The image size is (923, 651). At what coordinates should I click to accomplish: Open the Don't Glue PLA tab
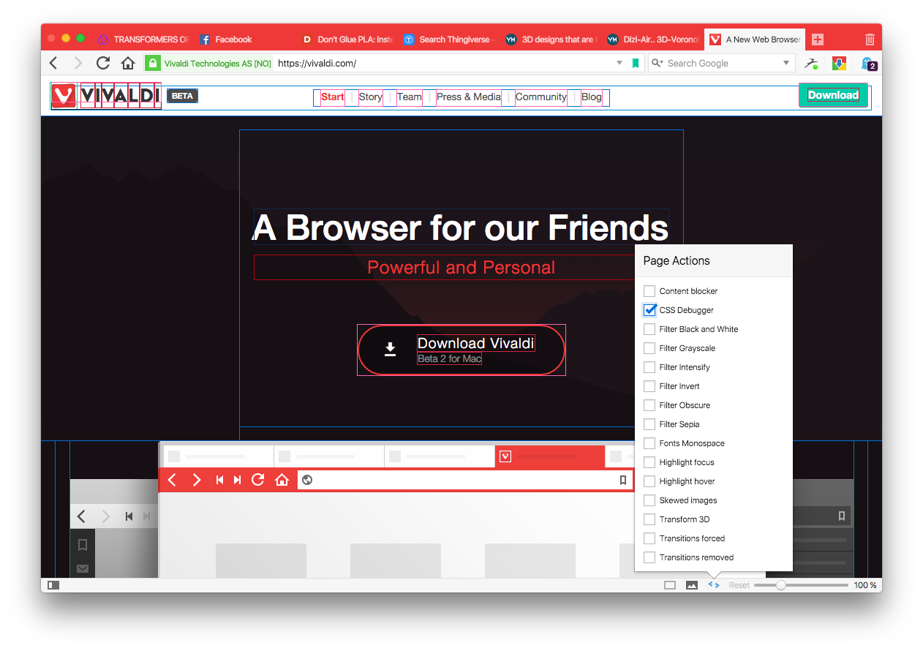coord(347,39)
